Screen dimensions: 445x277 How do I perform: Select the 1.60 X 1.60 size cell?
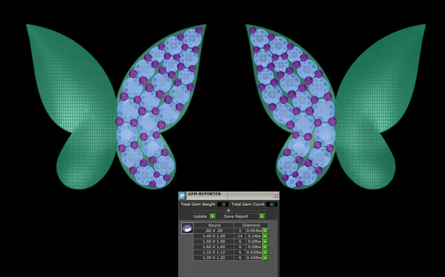click(x=214, y=247)
